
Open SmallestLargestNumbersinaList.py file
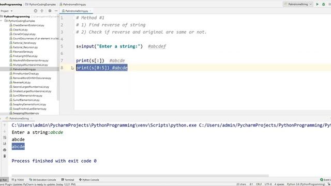pyautogui.click(x=32, y=91)
